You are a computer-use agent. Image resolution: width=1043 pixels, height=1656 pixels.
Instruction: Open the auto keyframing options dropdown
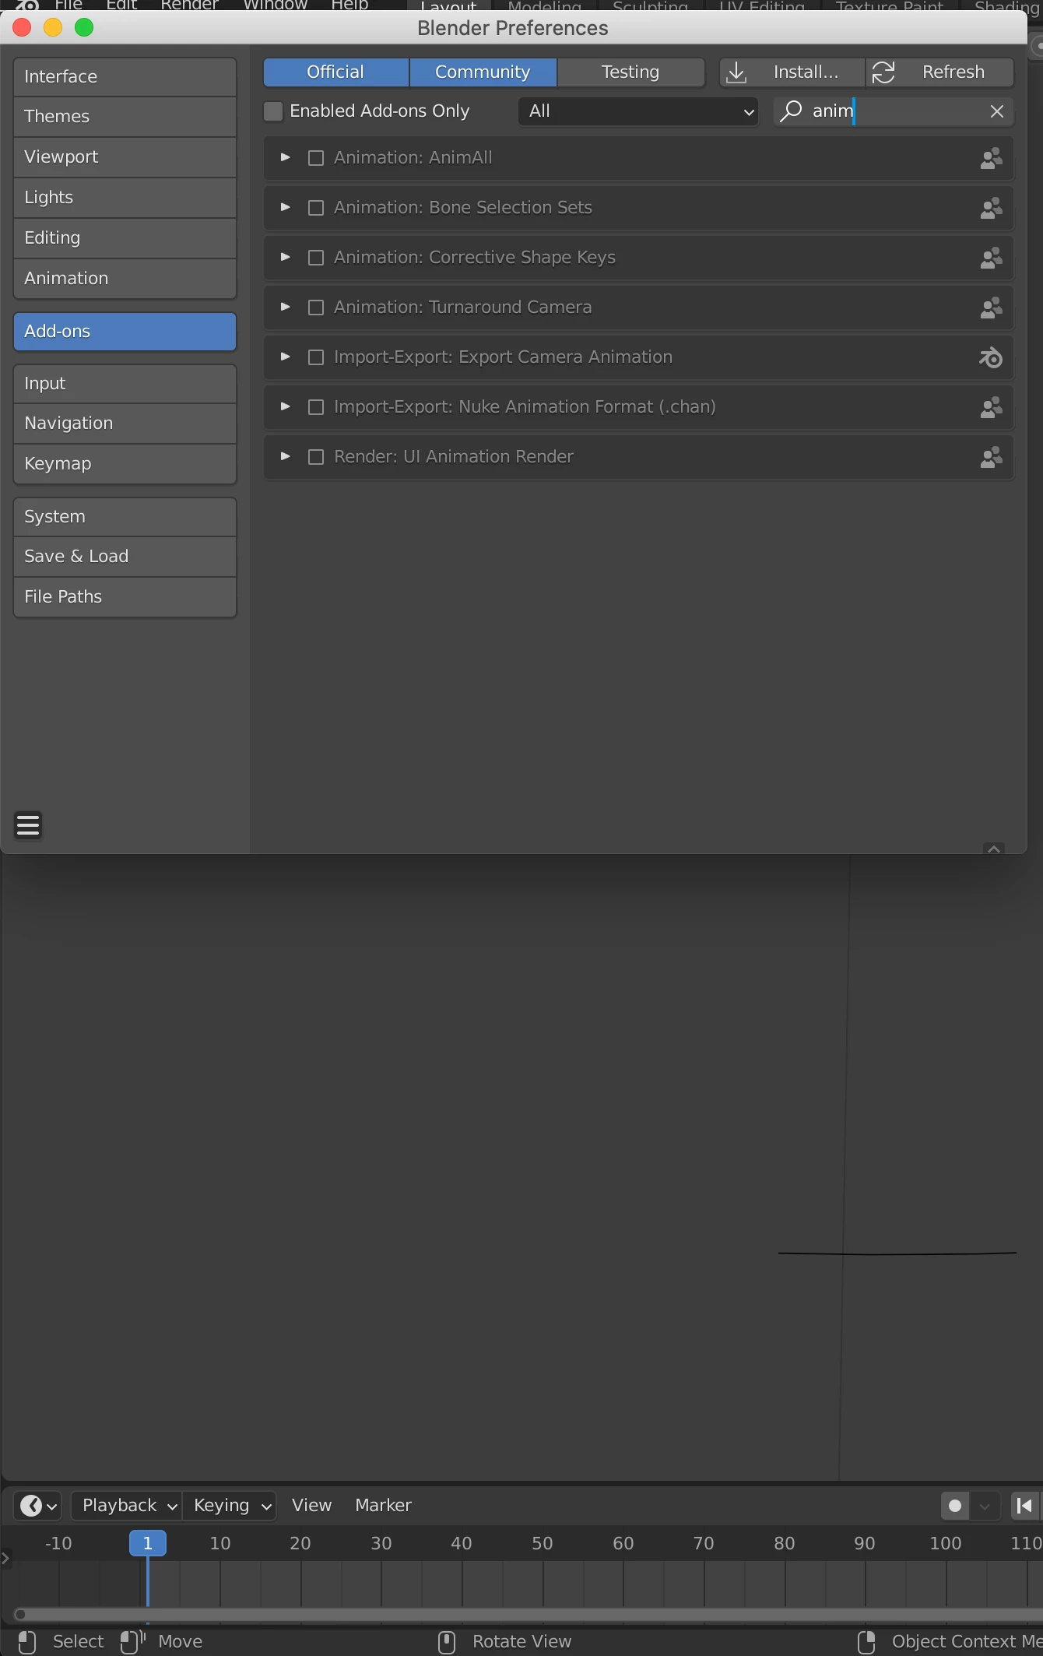pyautogui.click(x=985, y=1506)
